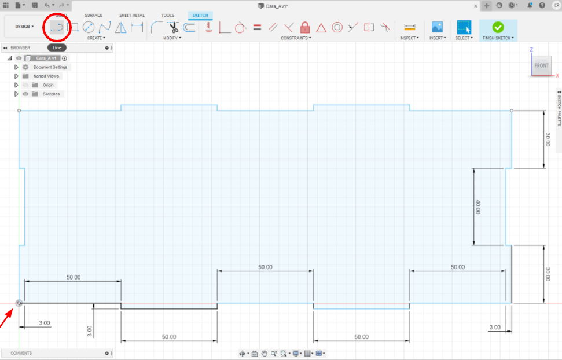
Task: Open a new design tab with plus
Action: click(486, 6)
